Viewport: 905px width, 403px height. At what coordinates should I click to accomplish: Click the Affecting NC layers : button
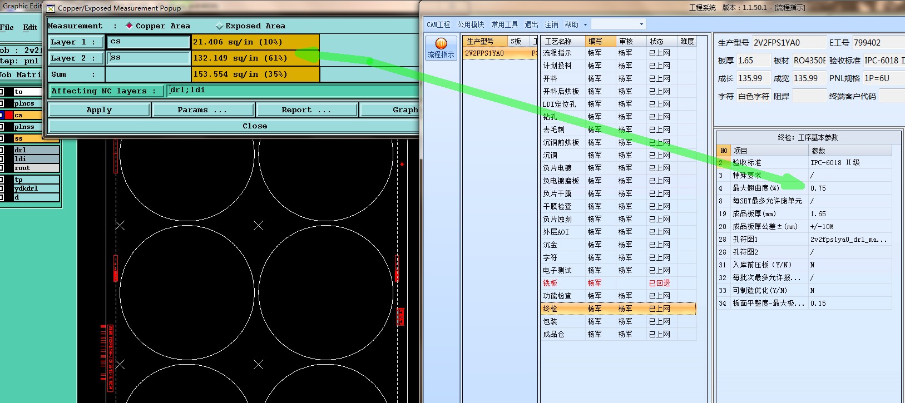[106, 91]
